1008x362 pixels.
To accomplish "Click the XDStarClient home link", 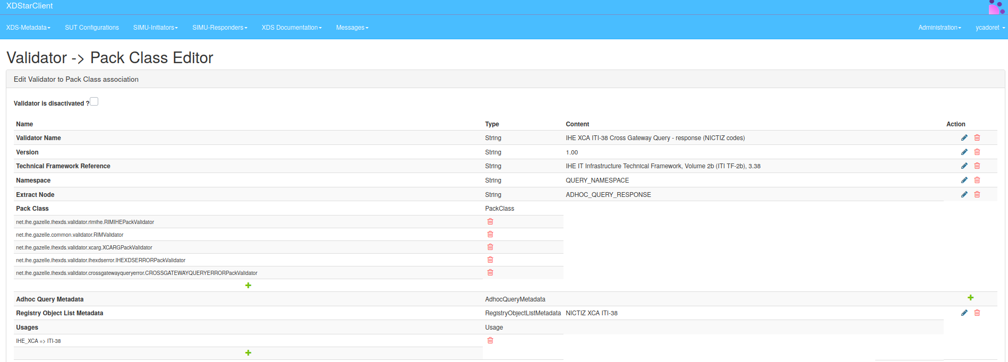I will (x=30, y=6).
